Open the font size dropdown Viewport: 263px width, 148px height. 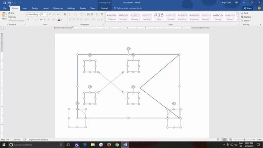coord(46,14)
